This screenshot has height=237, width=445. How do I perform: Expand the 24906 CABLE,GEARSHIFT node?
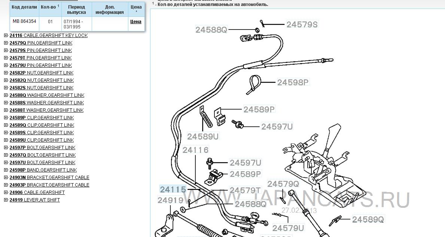click(6, 192)
